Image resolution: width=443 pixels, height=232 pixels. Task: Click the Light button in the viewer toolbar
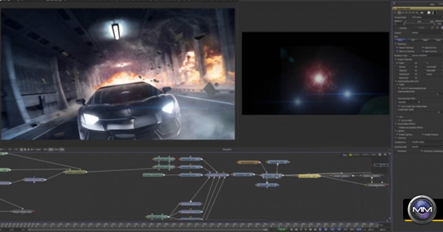tap(51, 149)
